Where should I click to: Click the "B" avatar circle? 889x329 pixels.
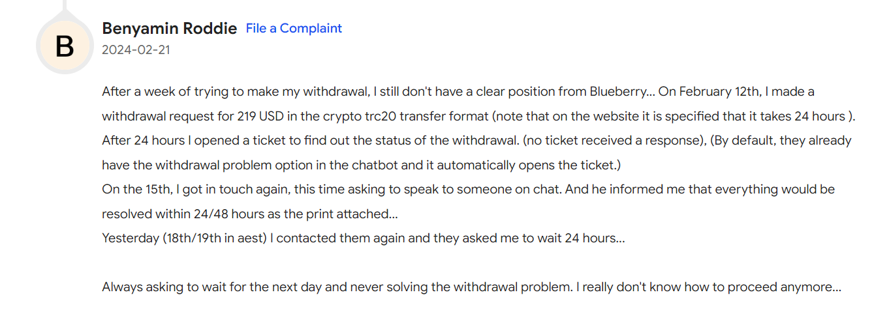click(64, 46)
